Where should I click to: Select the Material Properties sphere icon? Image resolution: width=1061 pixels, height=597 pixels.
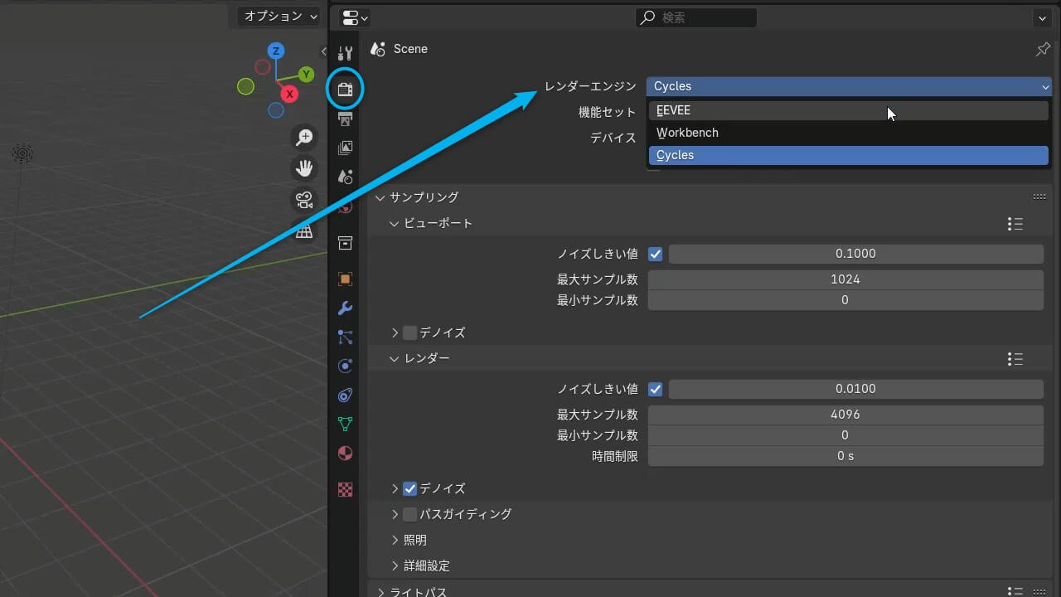346,453
